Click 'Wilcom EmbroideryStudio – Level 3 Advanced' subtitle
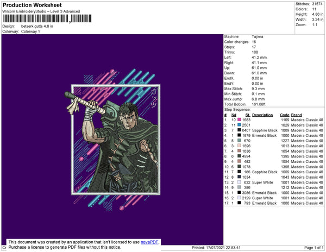Image resolution: width=326 pixels, height=252 pixels. [x=41, y=11]
